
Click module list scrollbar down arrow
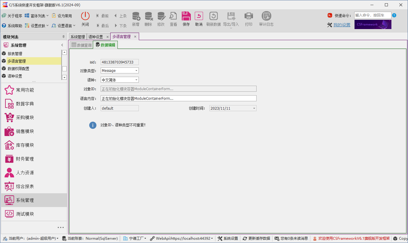(x=64, y=77)
